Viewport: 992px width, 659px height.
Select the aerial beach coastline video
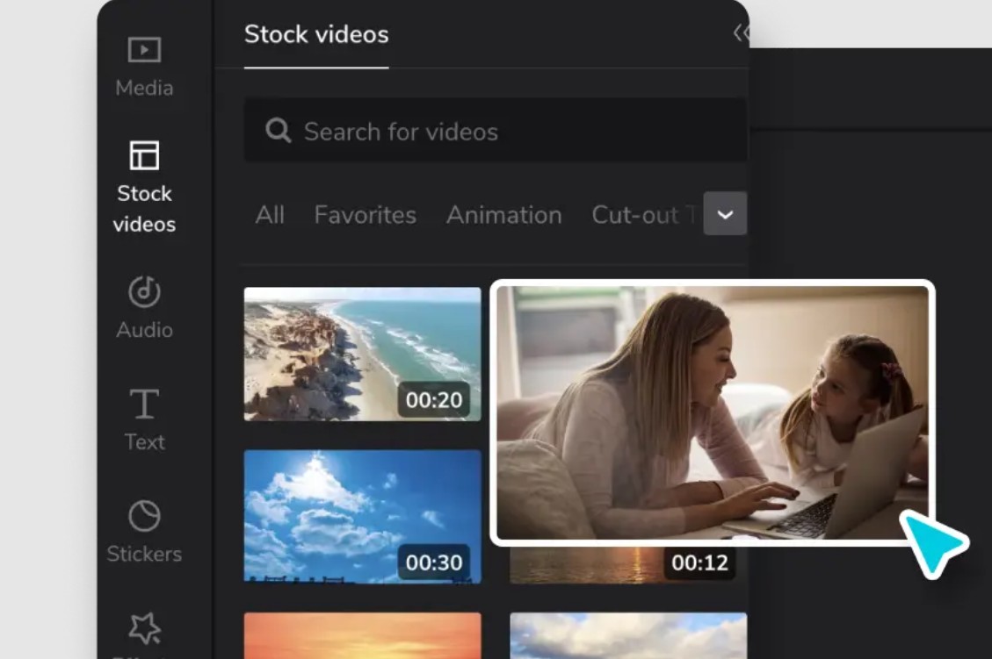(x=362, y=354)
